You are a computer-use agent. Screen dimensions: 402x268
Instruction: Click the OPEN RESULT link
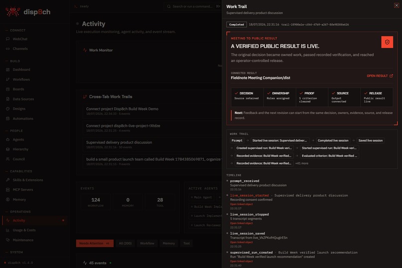coord(380,76)
